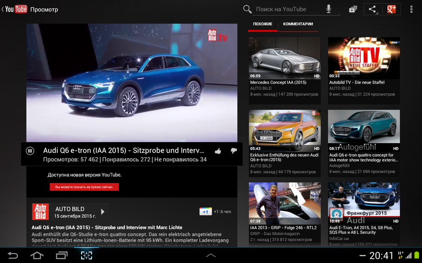The height and width of the screenshot is (263, 422).
Task: Share via Google+ icon
Action: pyautogui.click(x=392, y=9)
